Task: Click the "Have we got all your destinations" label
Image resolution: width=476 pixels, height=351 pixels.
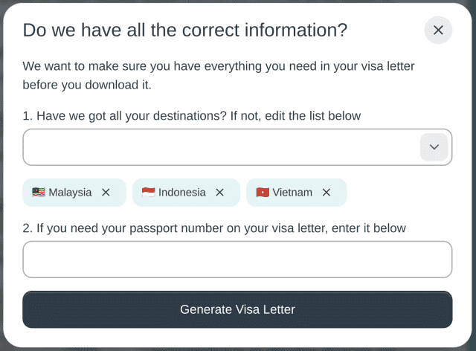Action: tap(191, 116)
